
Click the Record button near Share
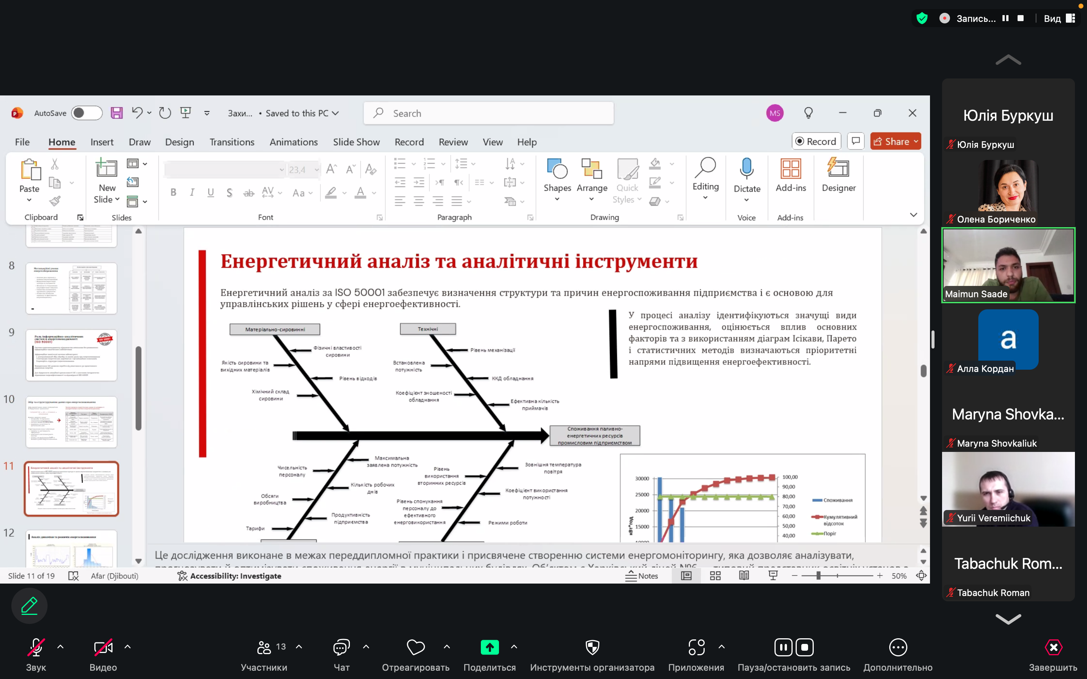(x=816, y=141)
